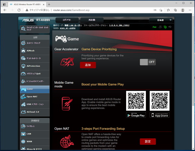Click the green network clients status icon

165,27
